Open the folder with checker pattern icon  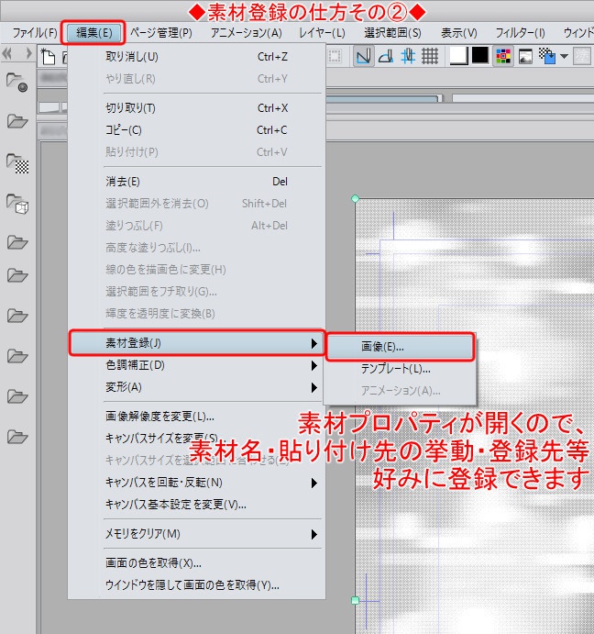click(x=17, y=163)
